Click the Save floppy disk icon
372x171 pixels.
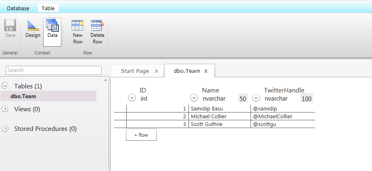tap(10, 26)
